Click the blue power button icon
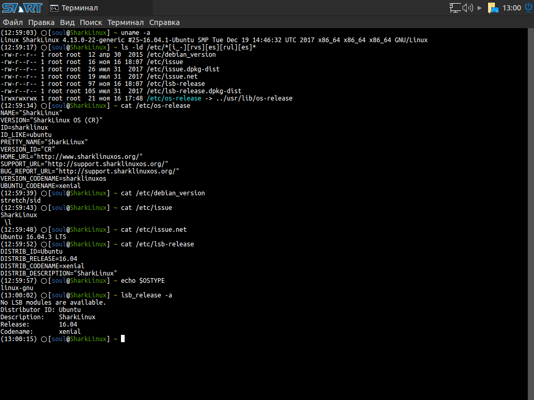Screen dimensions: 534x400 click(x=528, y=7)
